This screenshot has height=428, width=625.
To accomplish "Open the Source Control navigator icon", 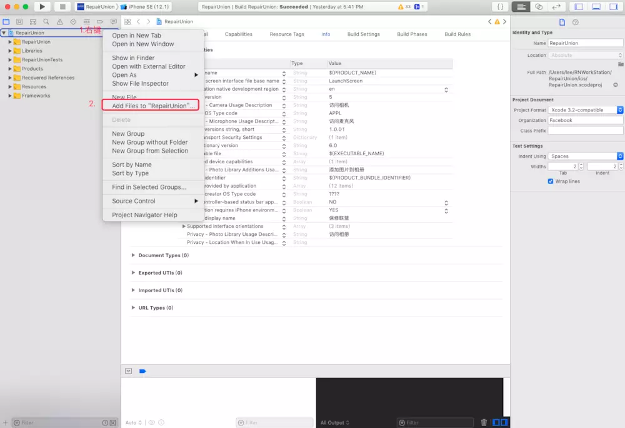I will click(x=19, y=21).
